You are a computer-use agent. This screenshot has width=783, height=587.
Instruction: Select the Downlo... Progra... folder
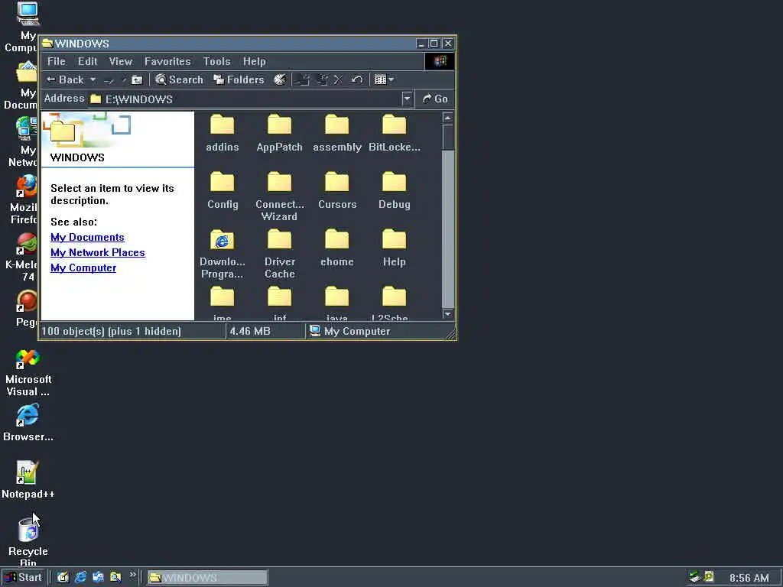point(223,254)
